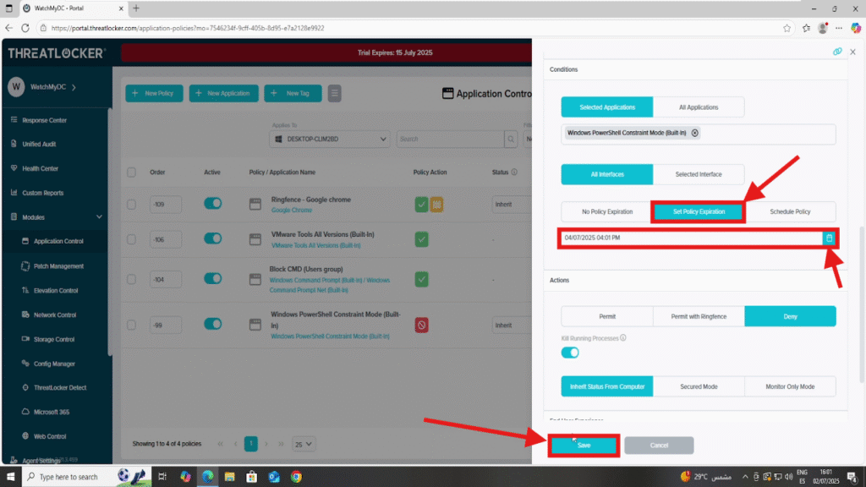The image size is (866, 487).
Task: Open Patch Management module
Action: point(58,266)
